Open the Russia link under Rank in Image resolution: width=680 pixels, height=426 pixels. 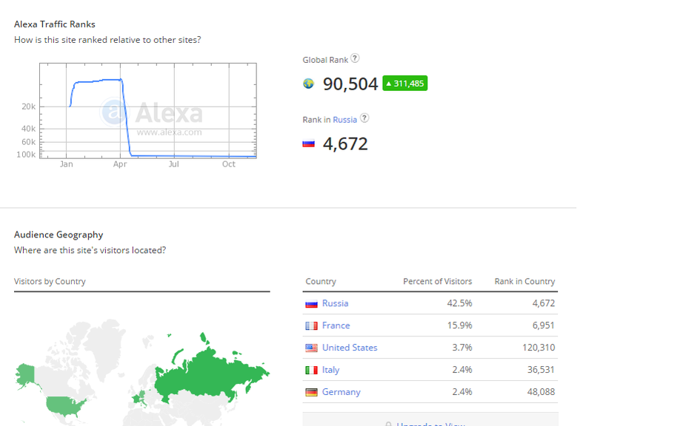point(344,120)
